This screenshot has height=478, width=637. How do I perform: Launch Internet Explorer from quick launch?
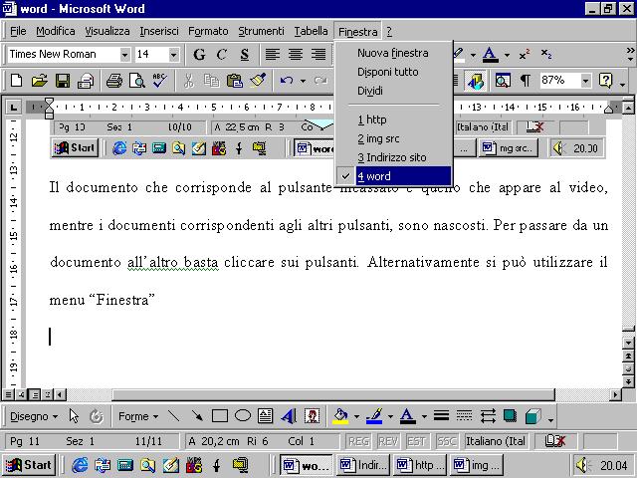pyautogui.click(x=80, y=465)
